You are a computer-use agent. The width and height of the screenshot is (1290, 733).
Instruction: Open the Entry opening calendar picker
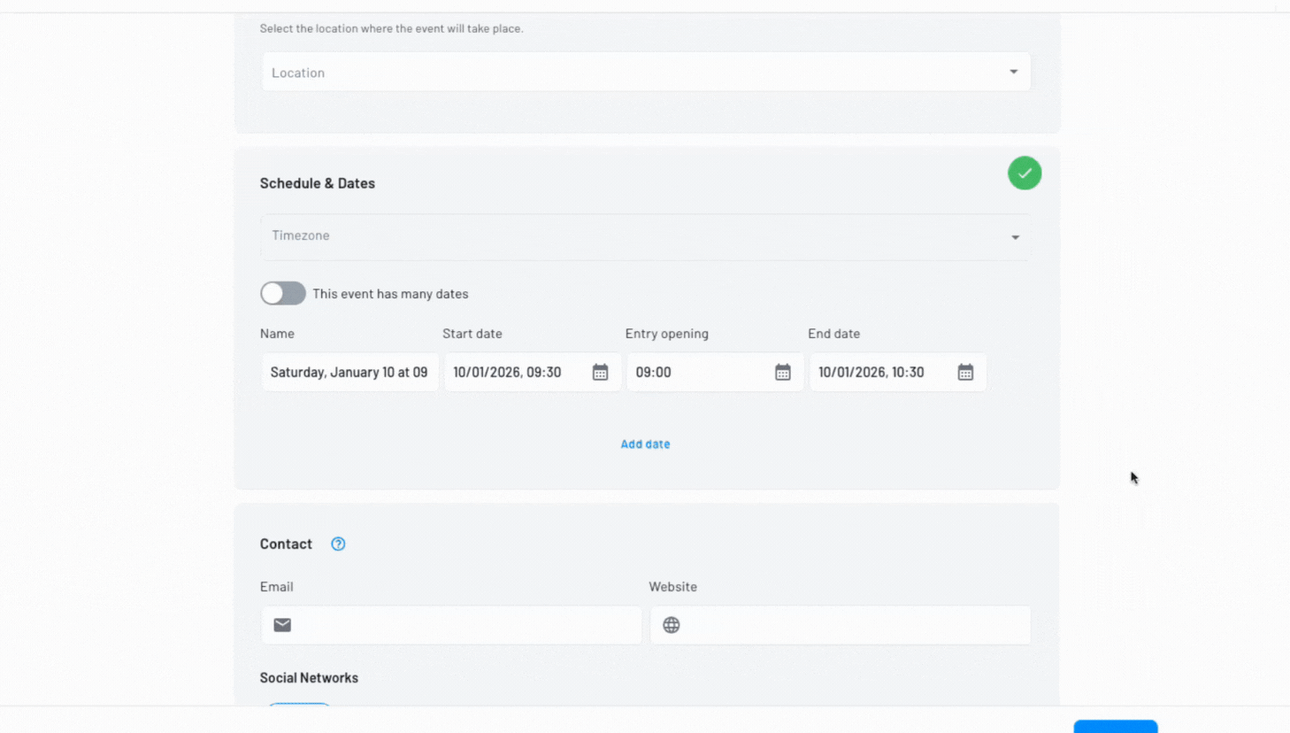(x=782, y=373)
